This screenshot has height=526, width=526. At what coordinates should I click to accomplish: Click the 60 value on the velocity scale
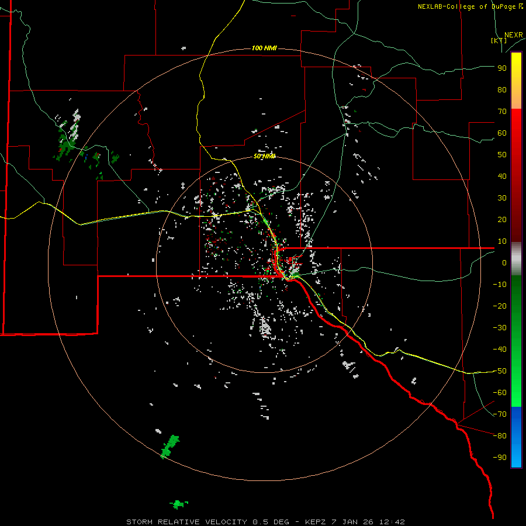click(502, 133)
